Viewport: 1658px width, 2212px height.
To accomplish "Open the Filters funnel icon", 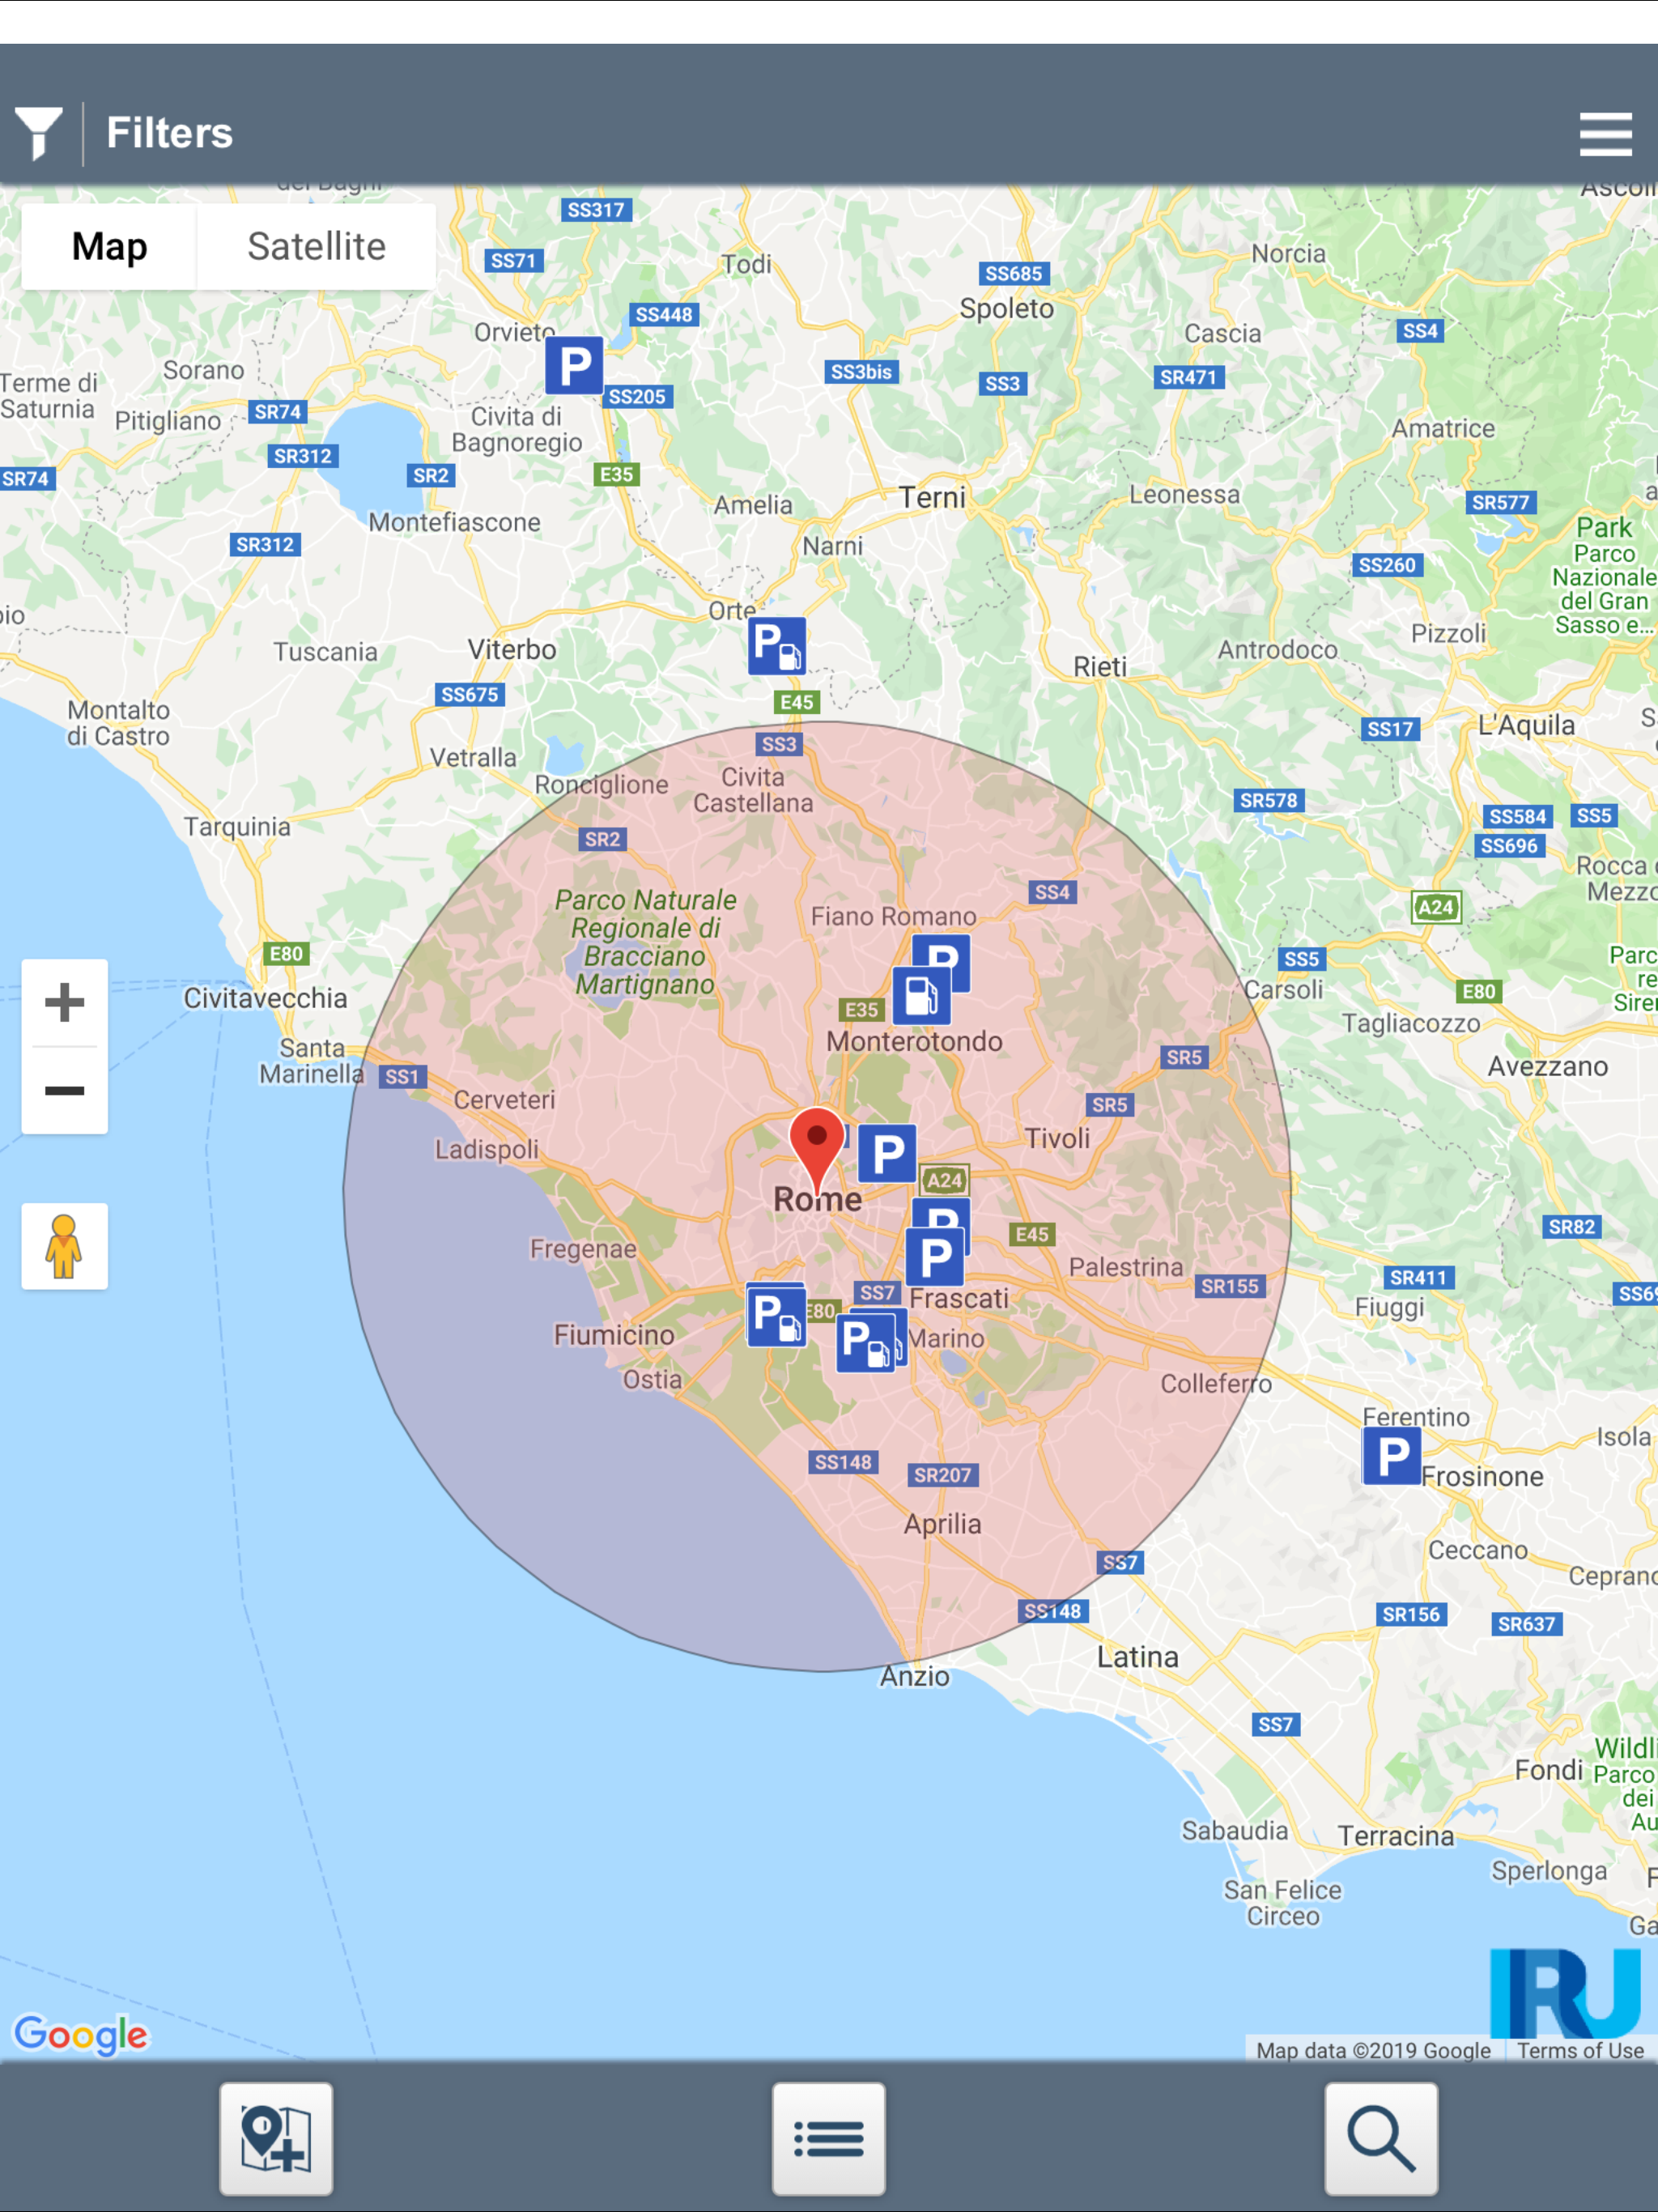I will tap(38, 132).
